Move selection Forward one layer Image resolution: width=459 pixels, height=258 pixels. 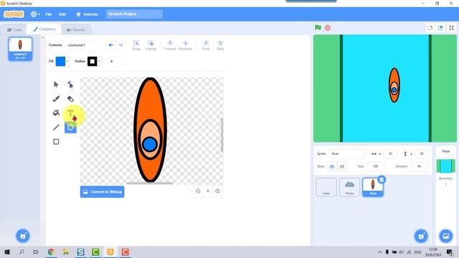(171, 45)
